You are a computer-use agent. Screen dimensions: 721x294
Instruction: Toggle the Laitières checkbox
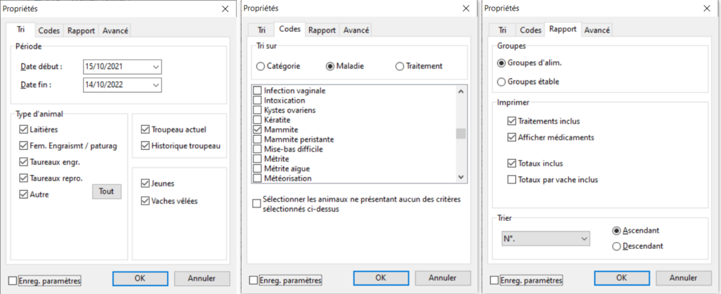click(24, 129)
